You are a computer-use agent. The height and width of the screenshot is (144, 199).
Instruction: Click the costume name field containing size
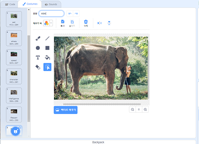tap(51, 14)
